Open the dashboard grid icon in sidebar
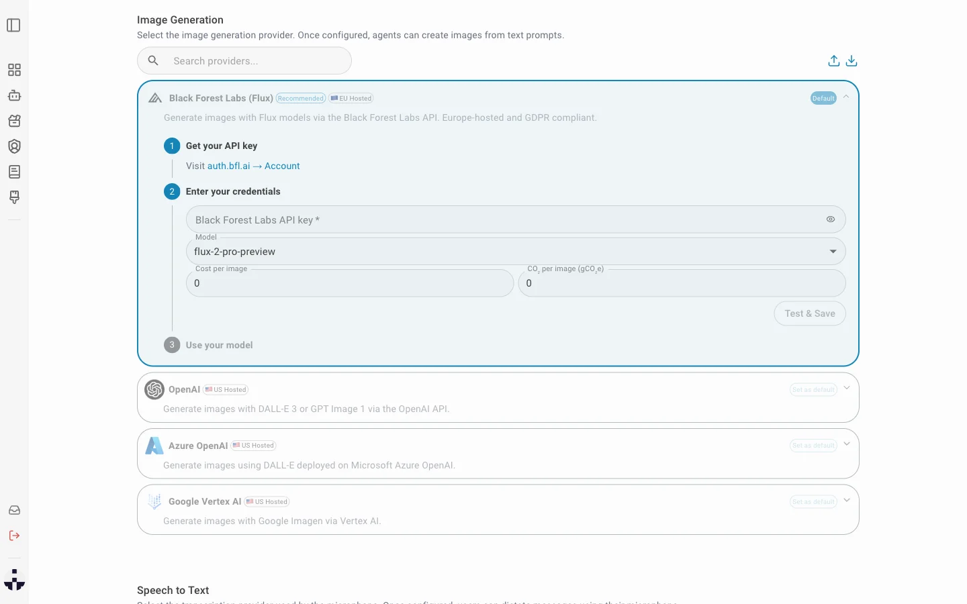 14,70
